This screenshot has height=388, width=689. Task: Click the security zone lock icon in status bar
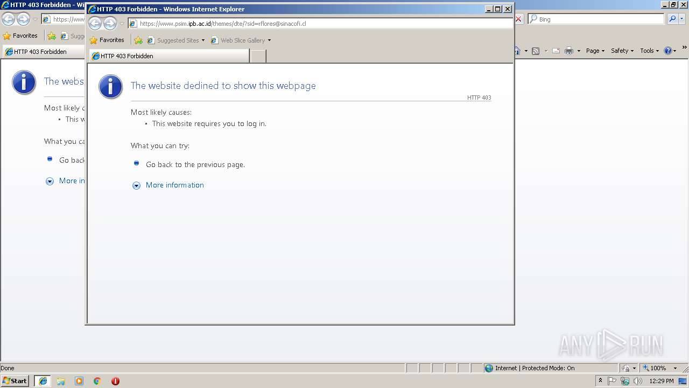tap(626, 368)
